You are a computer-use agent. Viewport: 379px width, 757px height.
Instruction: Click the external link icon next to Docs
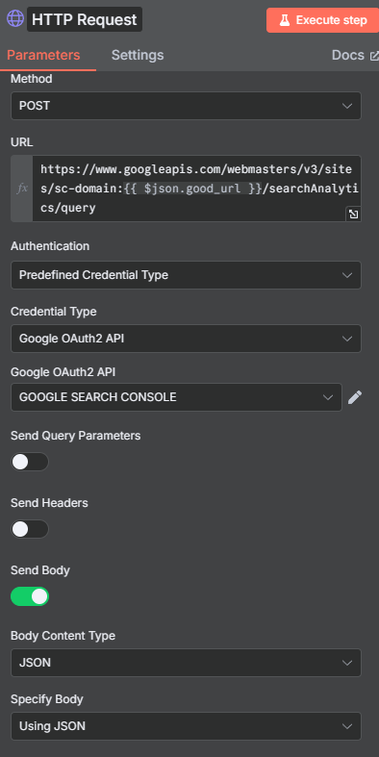pos(374,56)
